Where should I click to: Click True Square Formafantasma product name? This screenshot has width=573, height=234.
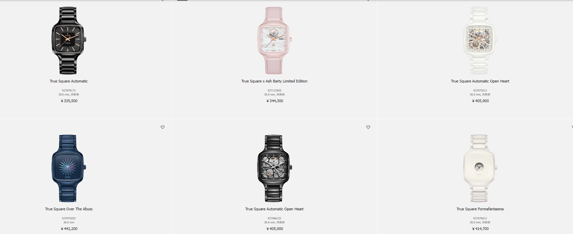[480, 209]
